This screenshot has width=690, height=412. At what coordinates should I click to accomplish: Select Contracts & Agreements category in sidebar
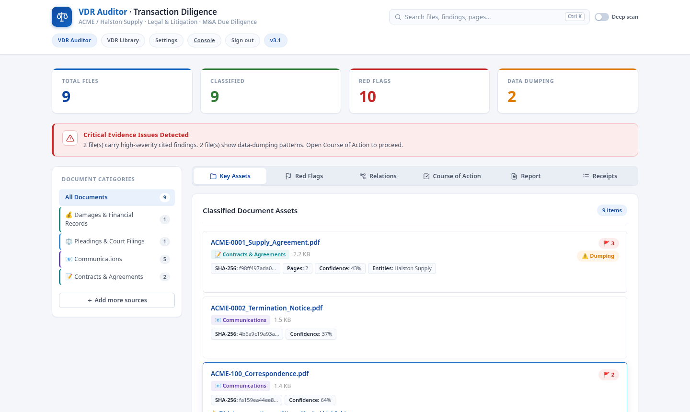[117, 277]
